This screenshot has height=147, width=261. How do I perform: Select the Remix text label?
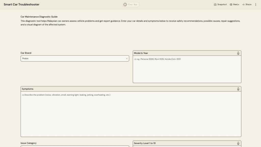(x=236, y=4)
